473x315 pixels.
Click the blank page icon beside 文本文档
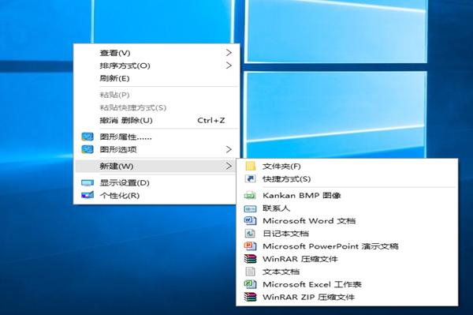(x=251, y=272)
